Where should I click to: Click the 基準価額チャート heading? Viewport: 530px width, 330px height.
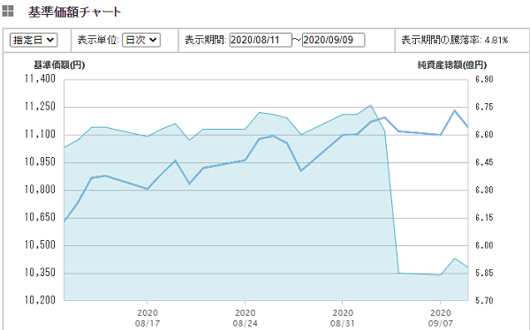(x=74, y=11)
